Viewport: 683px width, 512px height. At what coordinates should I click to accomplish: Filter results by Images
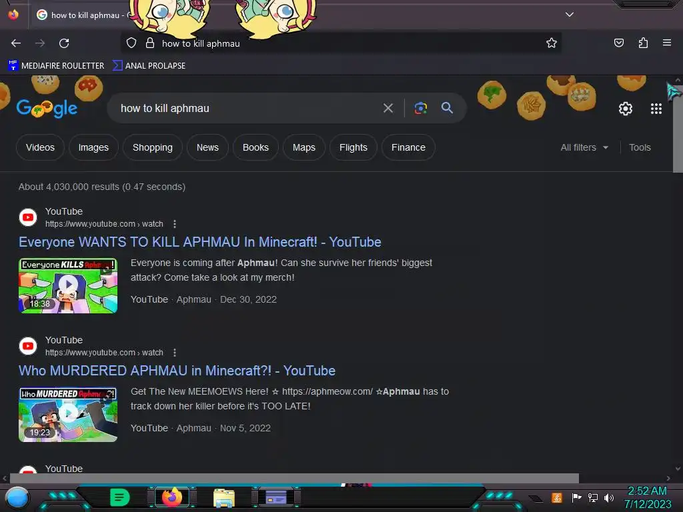tap(93, 147)
